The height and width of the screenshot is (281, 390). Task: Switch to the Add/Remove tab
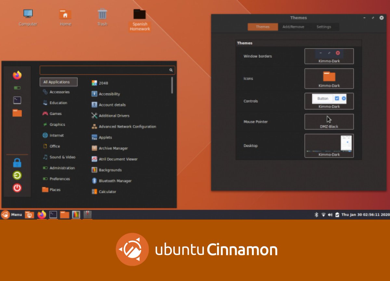tap(293, 27)
